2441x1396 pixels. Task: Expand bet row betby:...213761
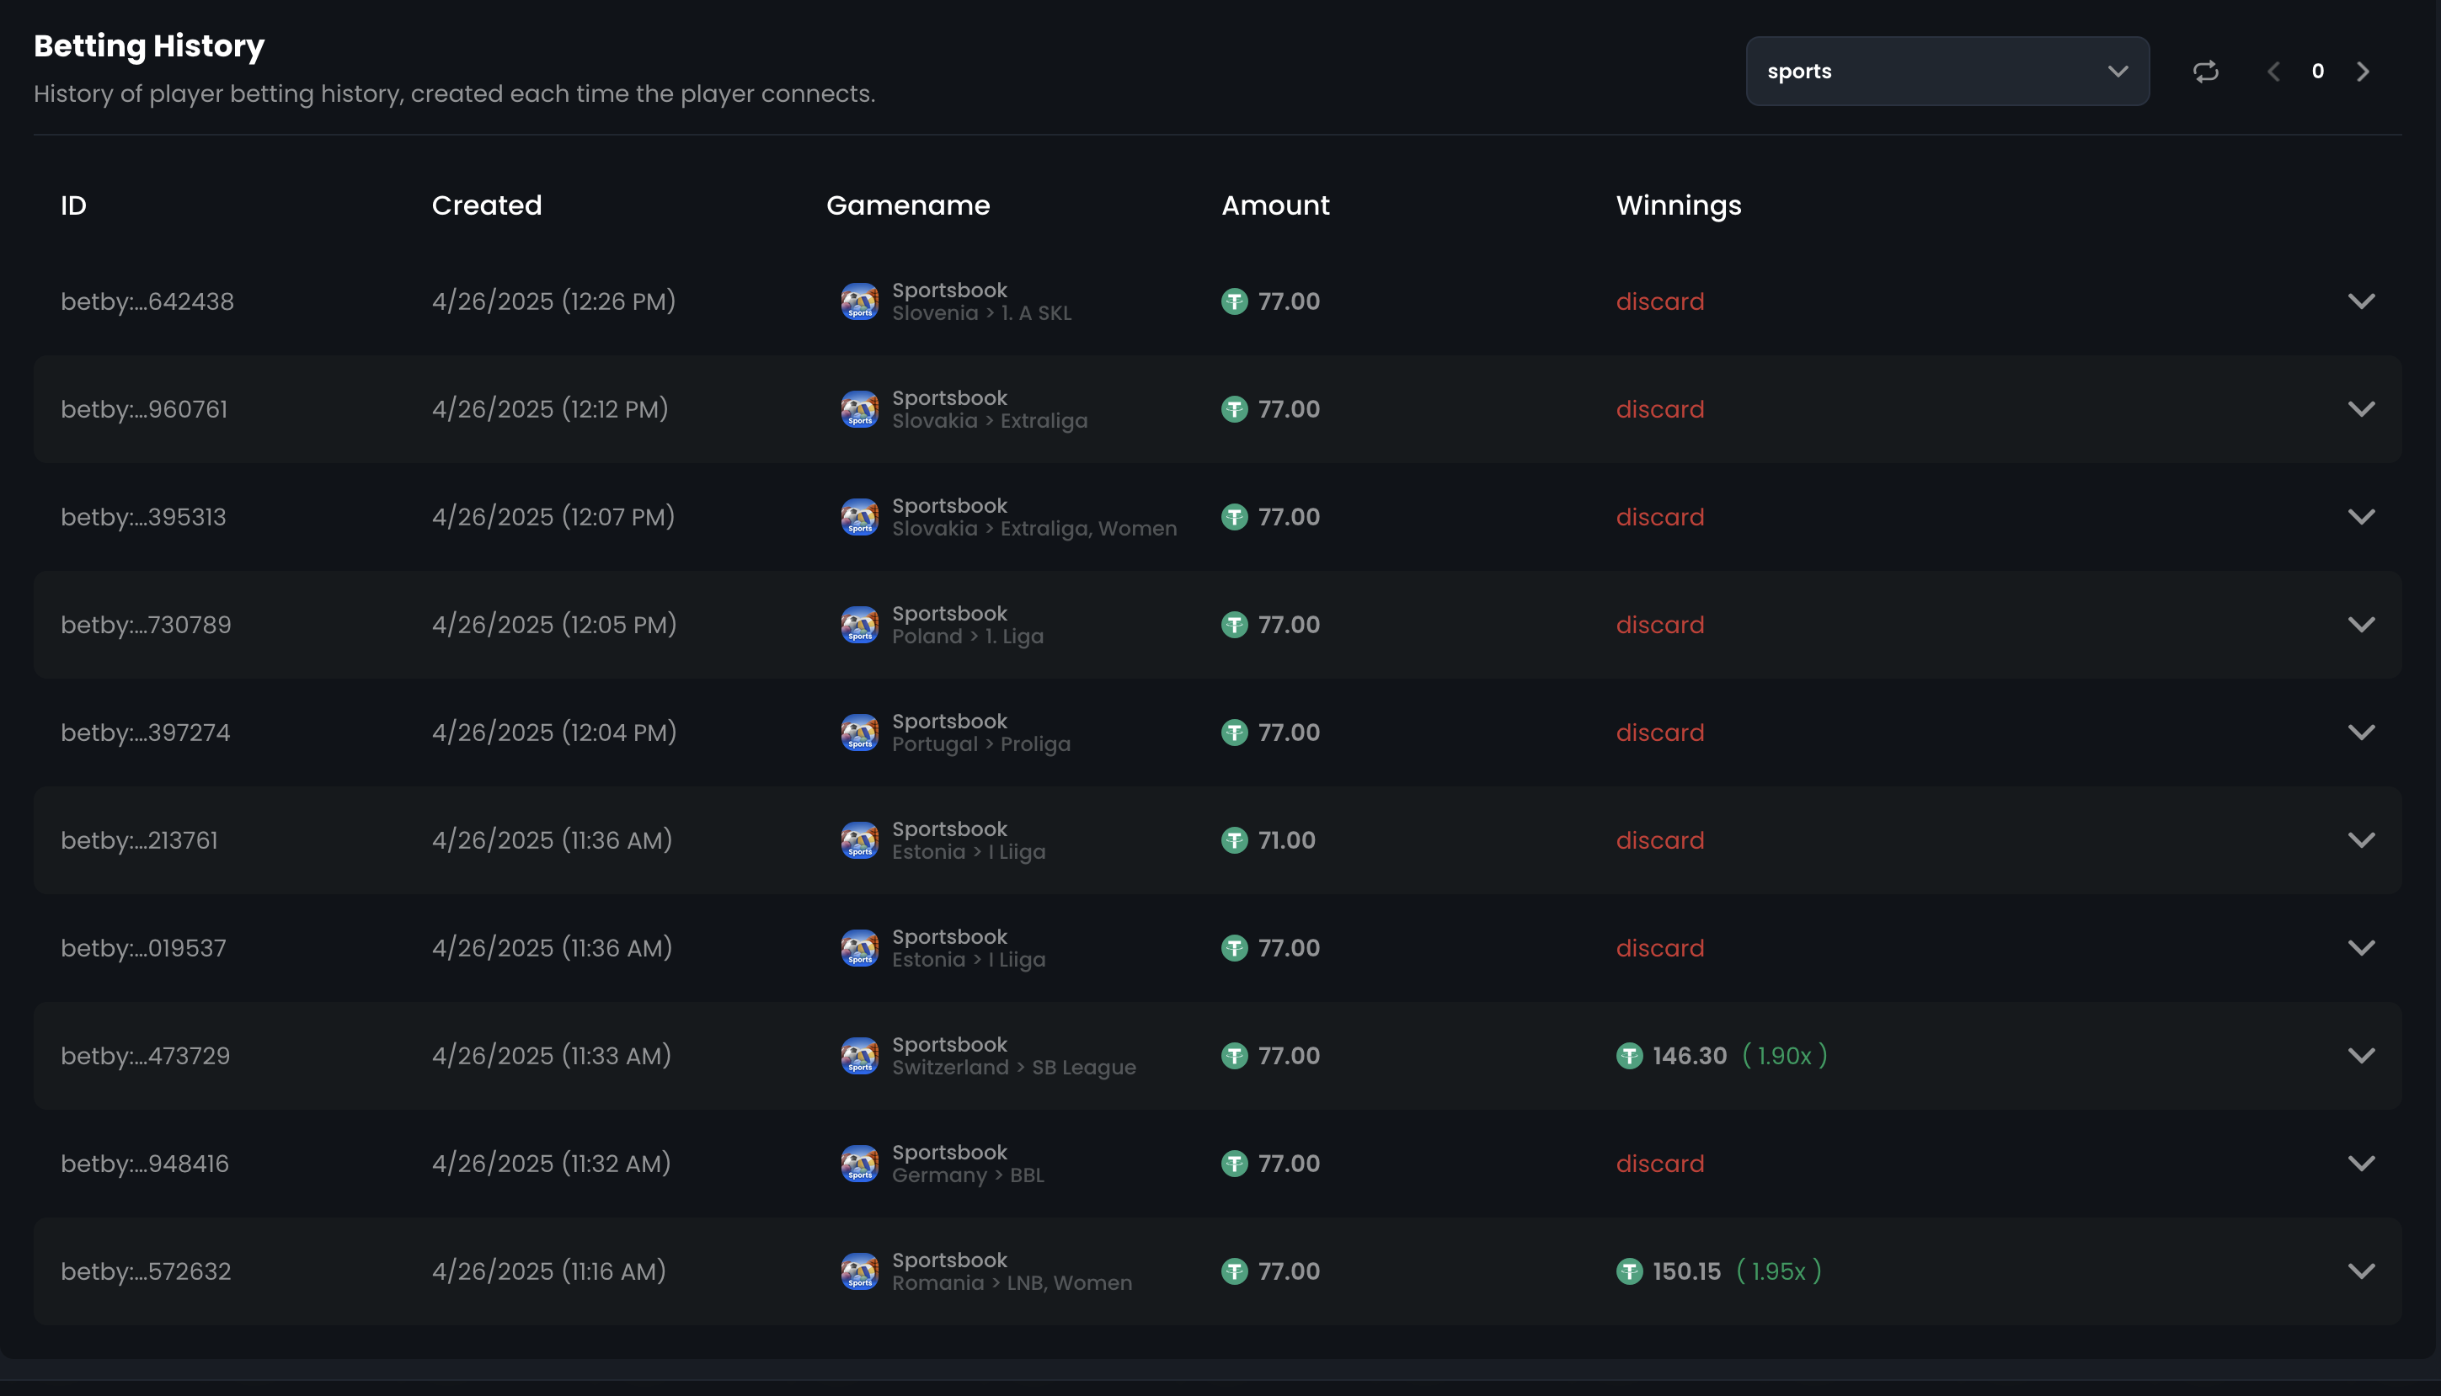click(x=2361, y=840)
